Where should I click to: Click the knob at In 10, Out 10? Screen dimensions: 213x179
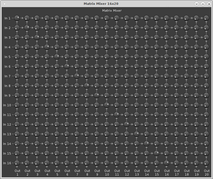pos(106,105)
